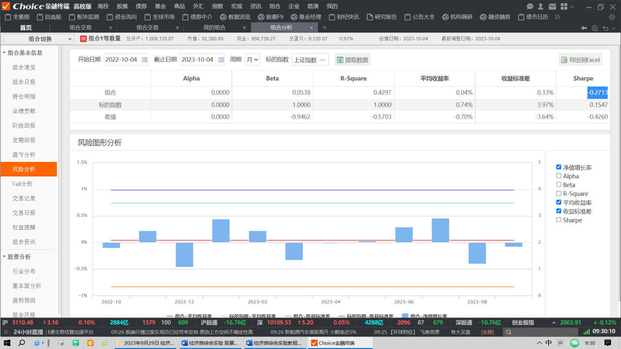Open the user account icon
This screenshot has width=621, height=349.
[541, 6]
